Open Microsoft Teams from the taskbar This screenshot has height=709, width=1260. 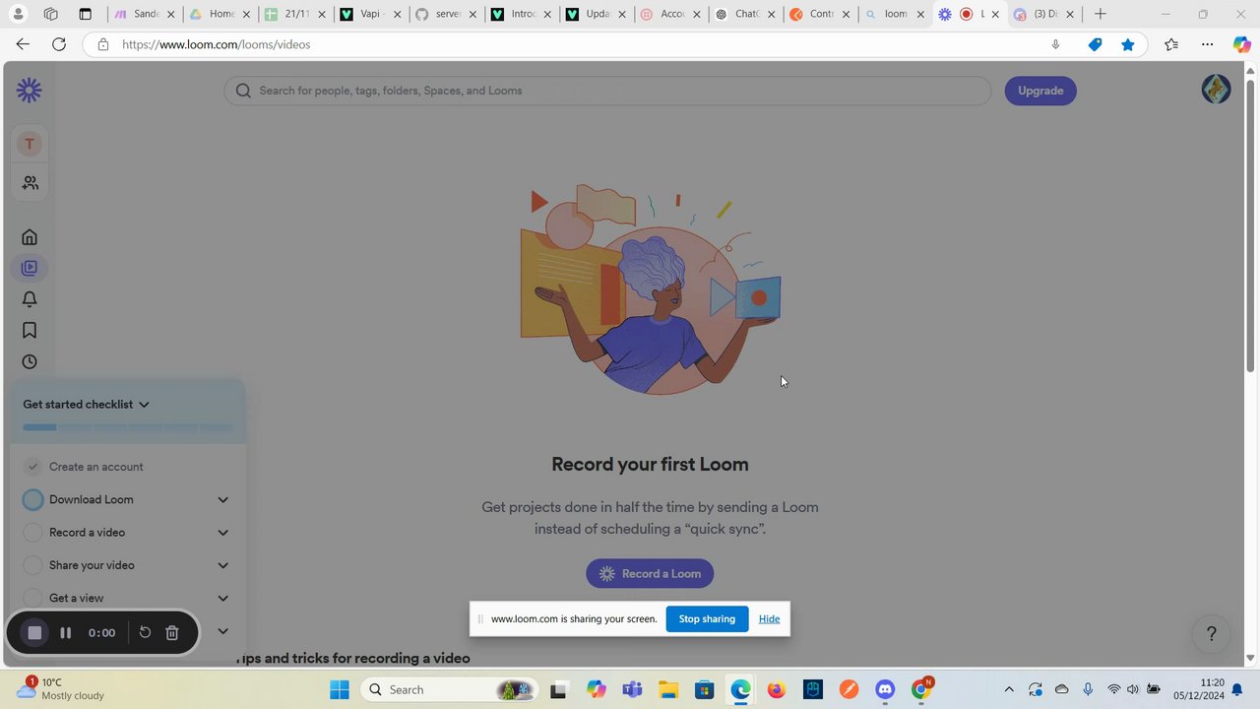632,689
